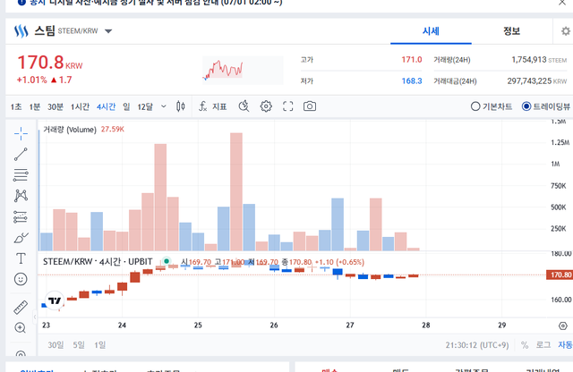The height and width of the screenshot is (372, 573).
Task: Toggle 로그 logarithmic scale
Action: point(543,345)
